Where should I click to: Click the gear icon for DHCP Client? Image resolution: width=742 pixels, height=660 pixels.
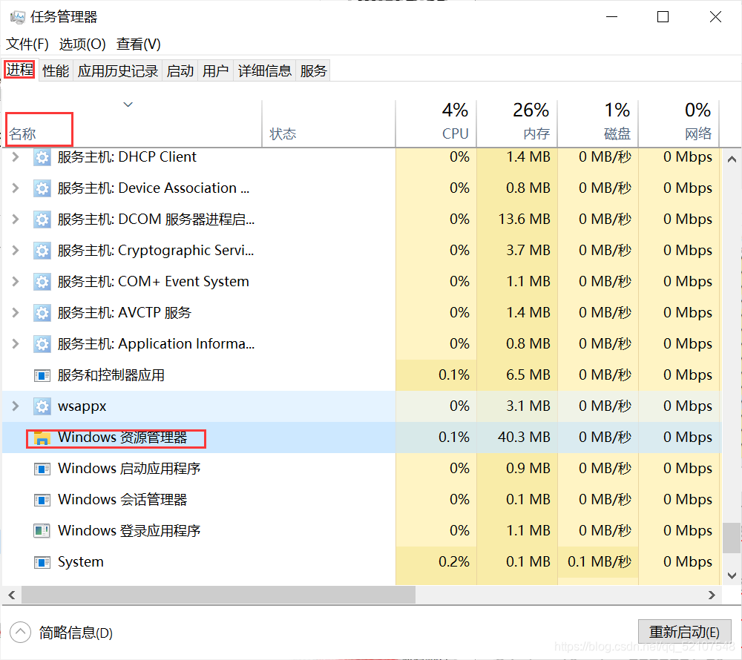42,157
